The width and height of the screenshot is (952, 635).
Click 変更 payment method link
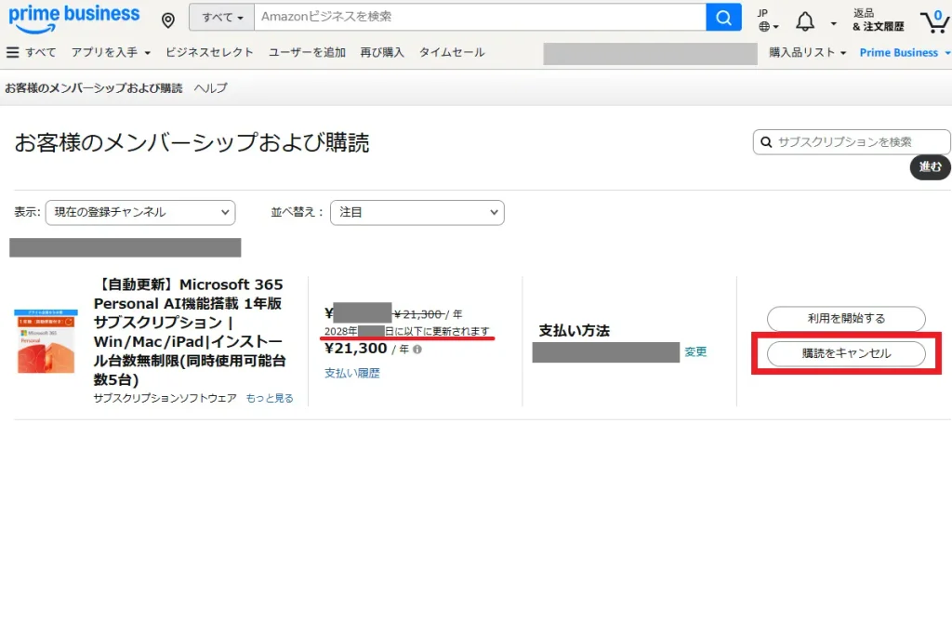pos(695,351)
